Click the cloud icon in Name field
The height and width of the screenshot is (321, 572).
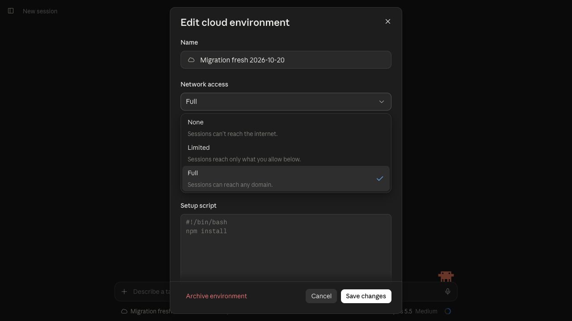click(x=191, y=60)
